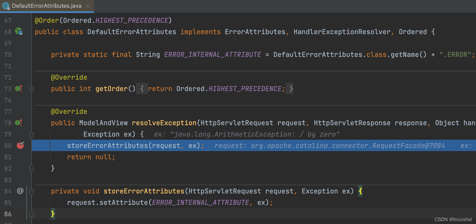The image size is (476, 224).
Task: Click the getName() call on line 70
Action: pos(409,55)
